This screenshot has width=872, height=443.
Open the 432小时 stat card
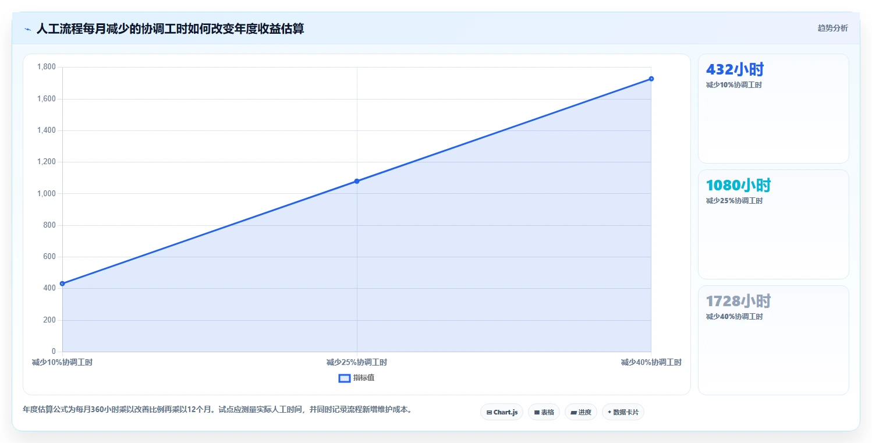click(773, 108)
